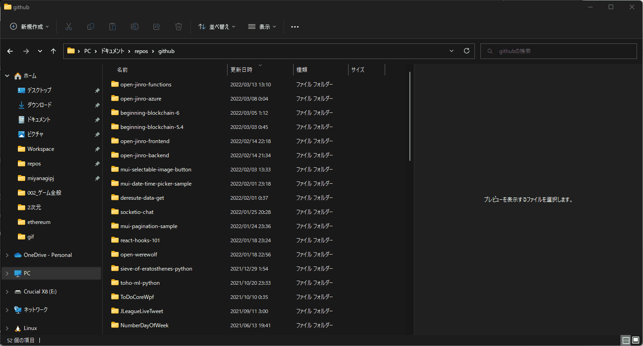Screen dimensions: 643x346
Task: Click the Cut scissors icon
Action: pyautogui.click(x=69, y=27)
